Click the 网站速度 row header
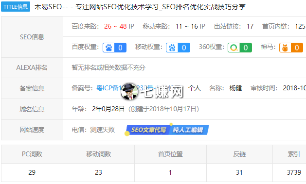306x184 pixels. pyautogui.click(x=32, y=130)
